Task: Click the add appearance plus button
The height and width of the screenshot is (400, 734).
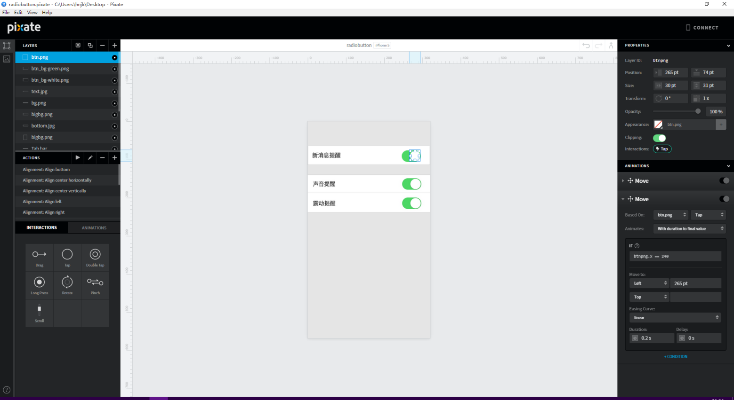Action: click(721, 125)
